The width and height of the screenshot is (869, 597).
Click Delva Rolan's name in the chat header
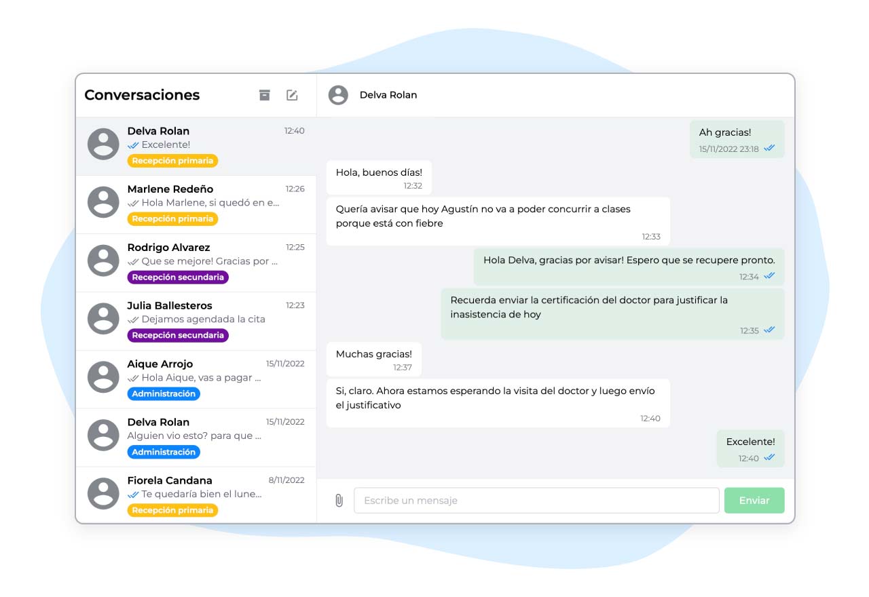coord(387,95)
